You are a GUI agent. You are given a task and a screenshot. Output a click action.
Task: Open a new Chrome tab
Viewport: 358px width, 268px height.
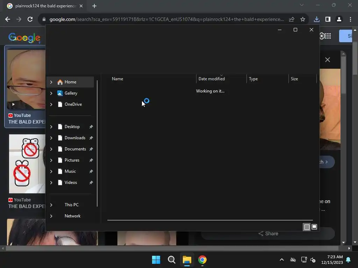(94, 6)
